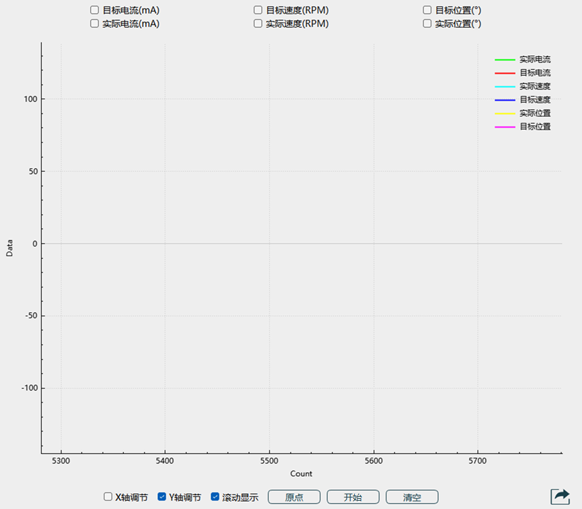The image size is (582, 509).
Task: Click the Count x-axis label
Action: click(301, 474)
